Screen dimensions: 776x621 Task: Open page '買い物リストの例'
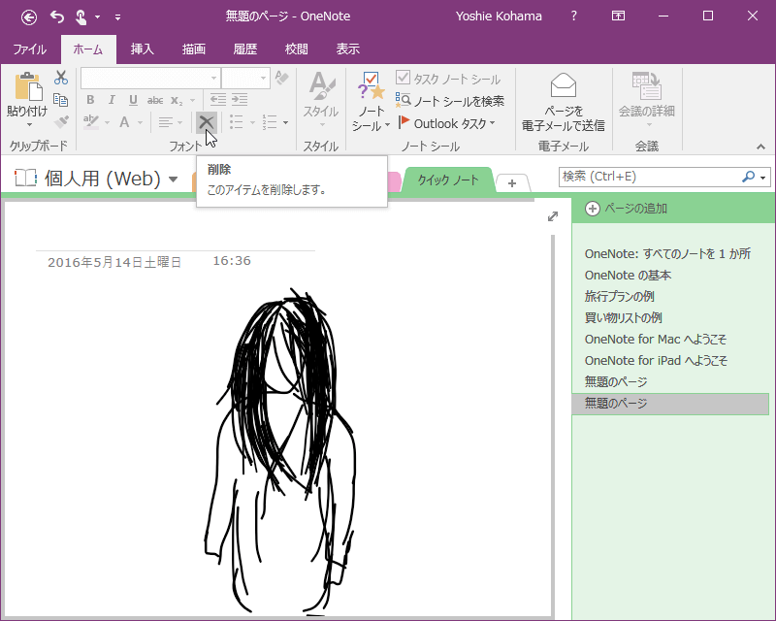coord(623,318)
